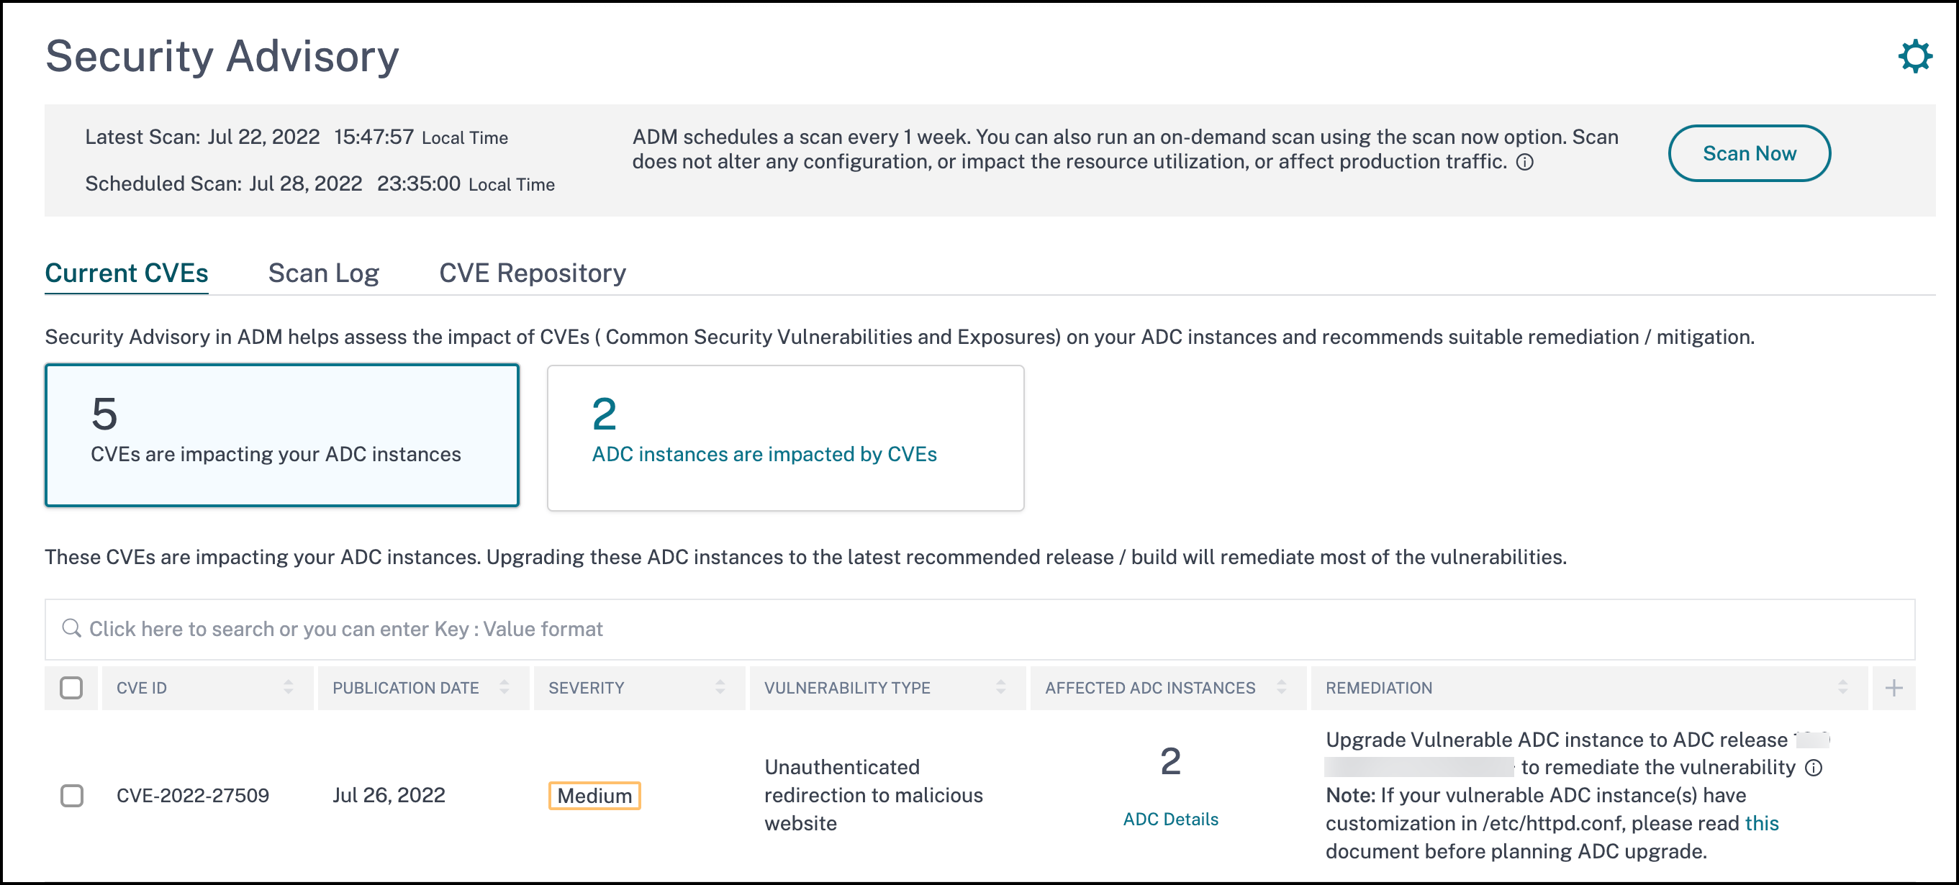Open settings with the gear icon
1959x885 pixels.
pyautogui.click(x=1914, y=56)
